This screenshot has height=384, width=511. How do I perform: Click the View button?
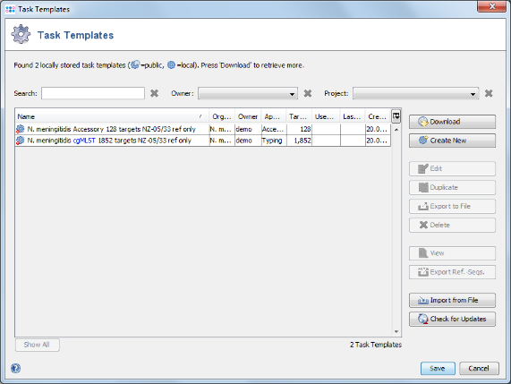click(x=452, y=253)
